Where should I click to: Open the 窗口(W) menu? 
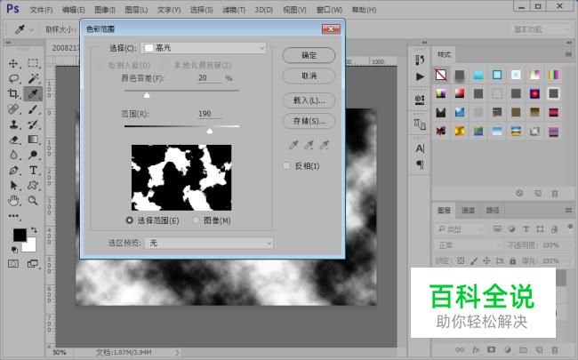[x=329, y=10]
